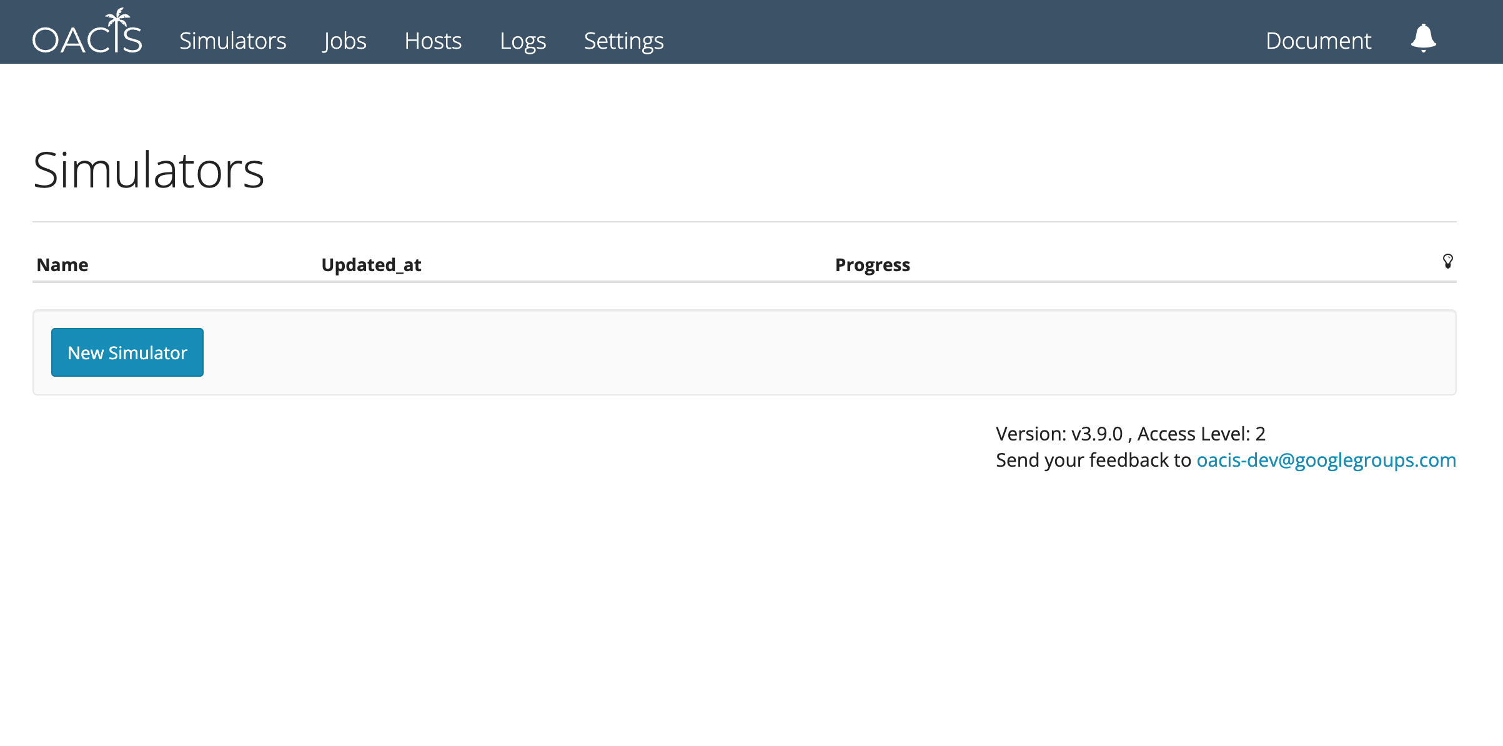This screenshot has width=1503, height=746.
Task: Open the Hosts menu item
Action: pos(433,41)
